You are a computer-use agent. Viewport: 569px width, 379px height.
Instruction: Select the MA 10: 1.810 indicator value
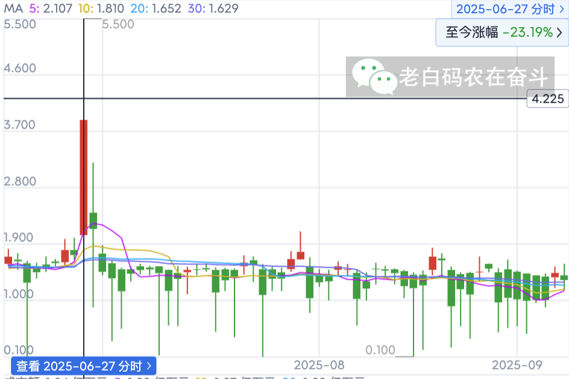101,8
